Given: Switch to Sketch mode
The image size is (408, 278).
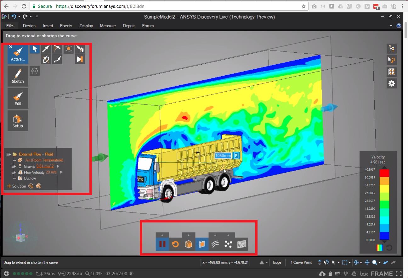Looking at the screenshot, I should 18,76.
